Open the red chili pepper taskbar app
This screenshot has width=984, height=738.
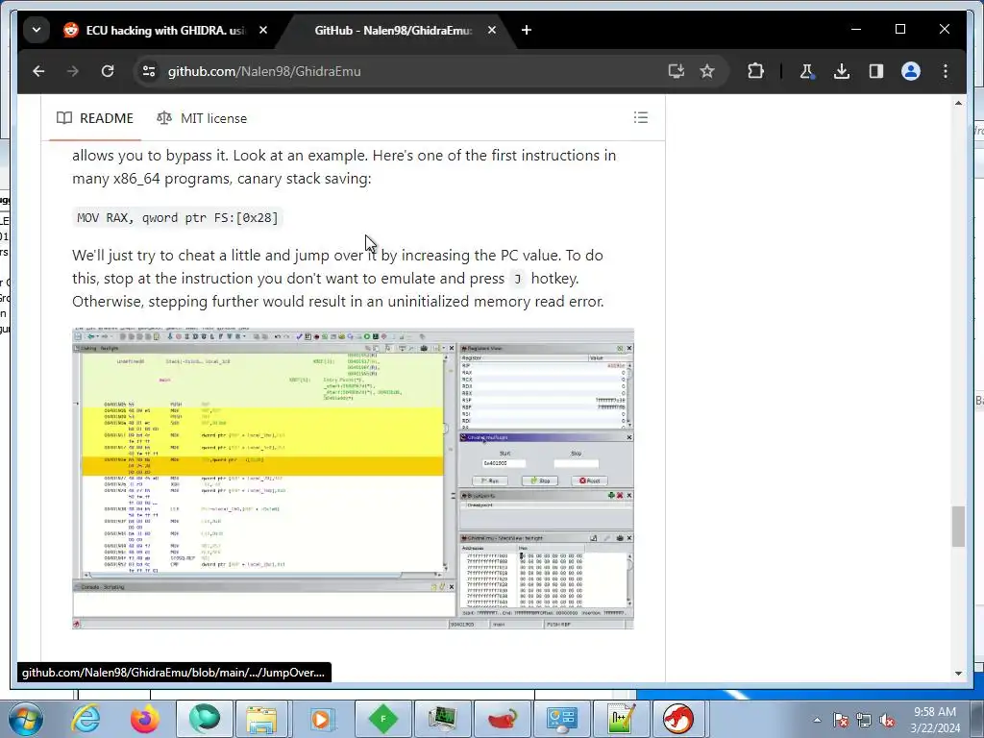[x=502, y=719]
